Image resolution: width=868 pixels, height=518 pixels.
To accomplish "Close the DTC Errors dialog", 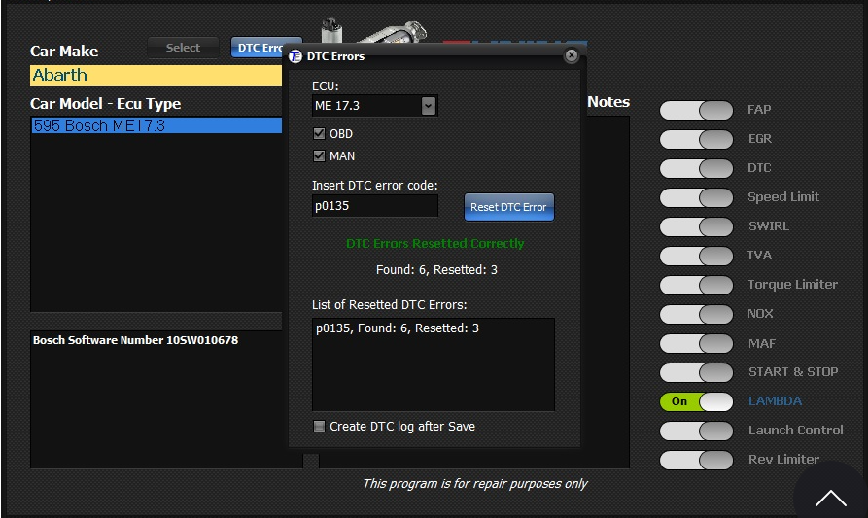I will tap(572, 55).
